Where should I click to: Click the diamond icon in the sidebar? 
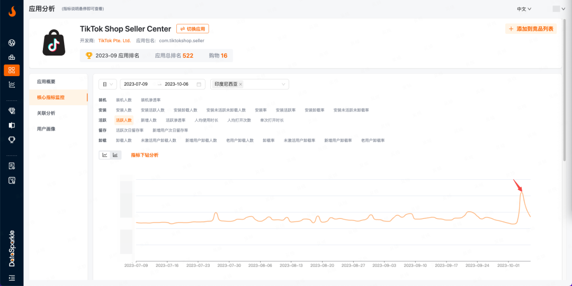tap(12, 110)
